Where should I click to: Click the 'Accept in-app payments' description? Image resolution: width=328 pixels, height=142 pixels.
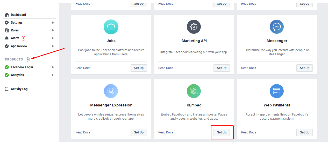[x=277, y=117]
